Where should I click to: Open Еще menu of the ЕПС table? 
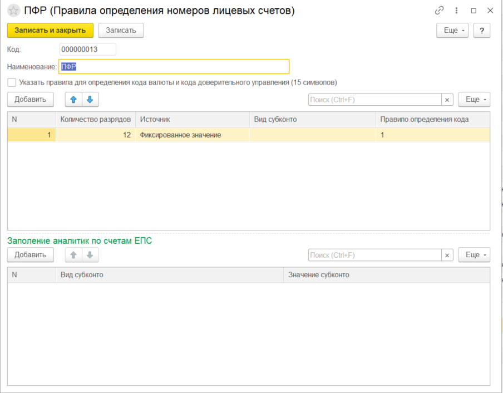tap(474, 255)
